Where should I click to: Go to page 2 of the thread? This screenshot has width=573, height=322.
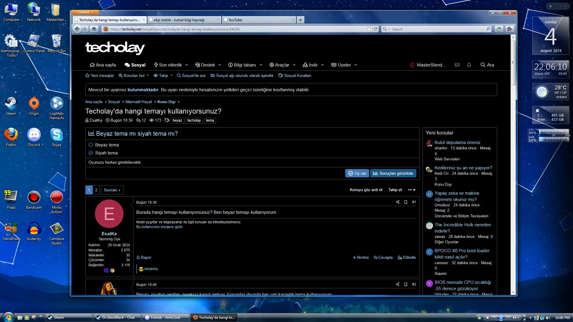96,190
